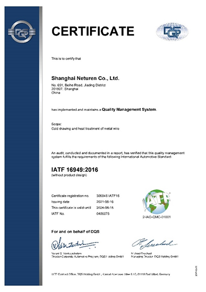This screenshot has height=292, width=206.
Task: Click 'This certificate is valid until' label
Action: [71, 207]
